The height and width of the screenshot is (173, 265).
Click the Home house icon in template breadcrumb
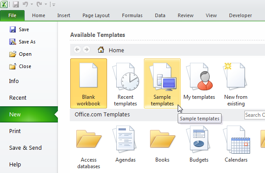pos(101,50)
